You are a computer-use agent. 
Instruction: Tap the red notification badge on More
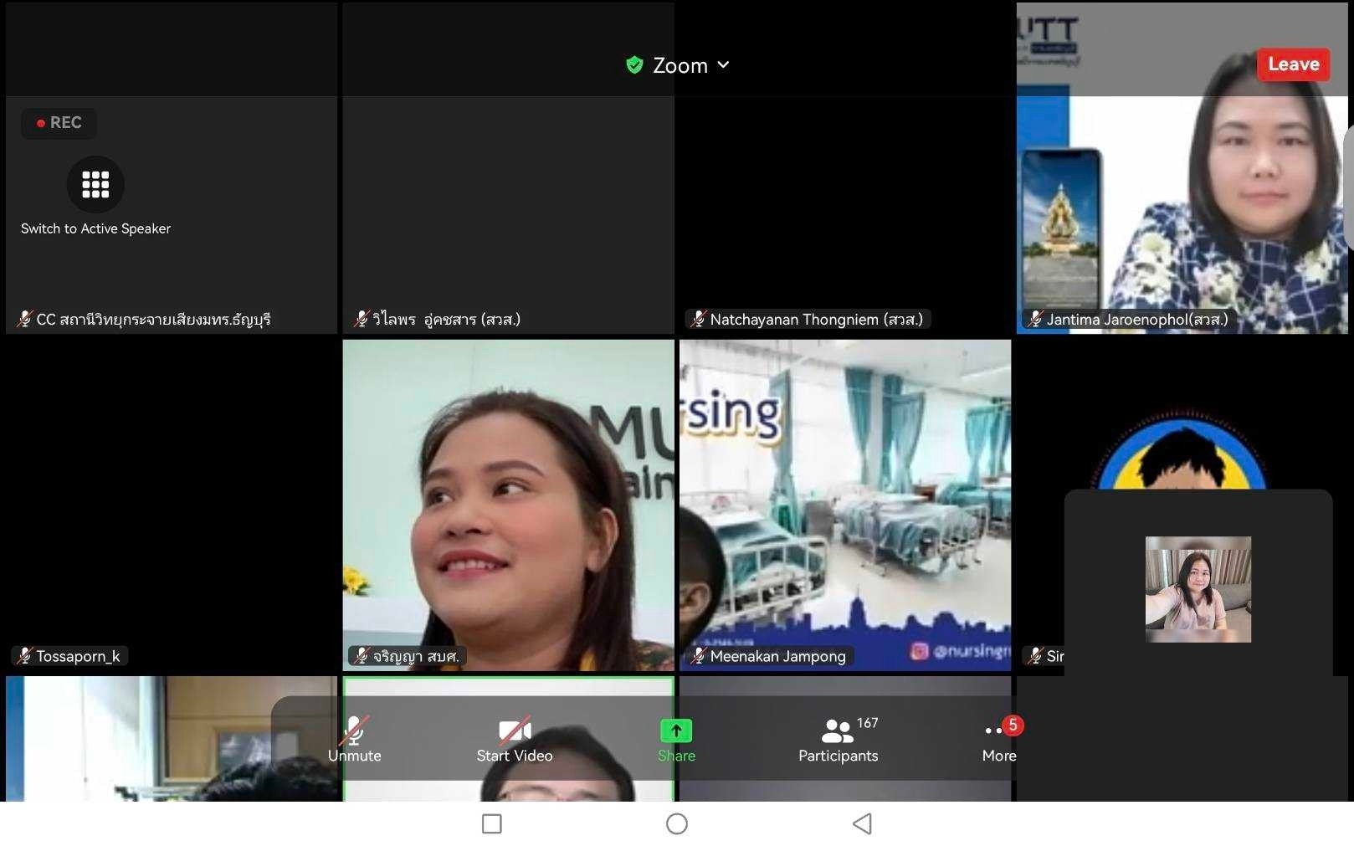point(1013,725)
